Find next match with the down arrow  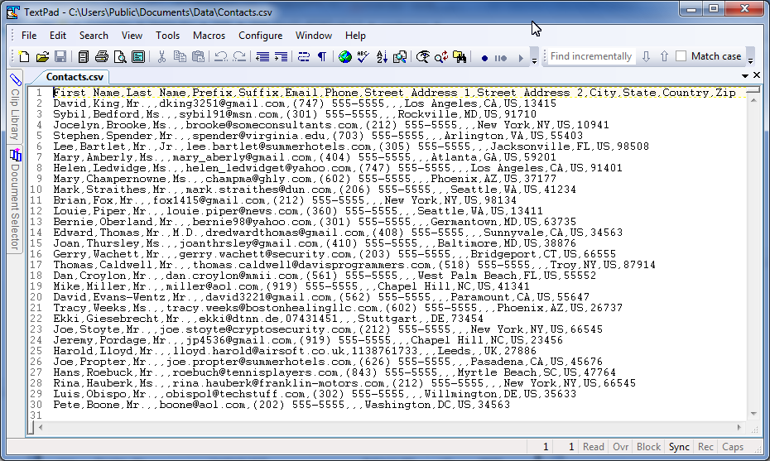(647, 56)
